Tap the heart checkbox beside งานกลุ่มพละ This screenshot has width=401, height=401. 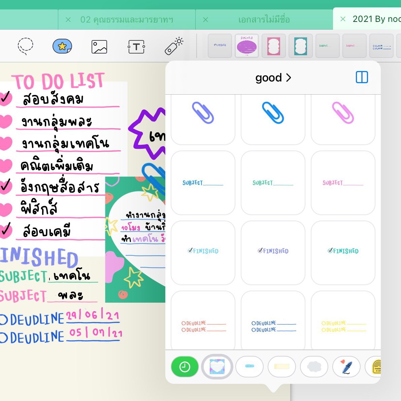click(6, 121)
